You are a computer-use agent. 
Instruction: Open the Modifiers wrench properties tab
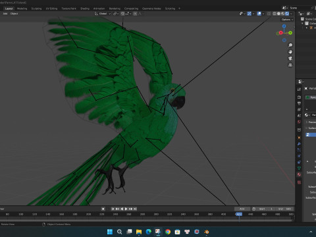tap(299, 144)
